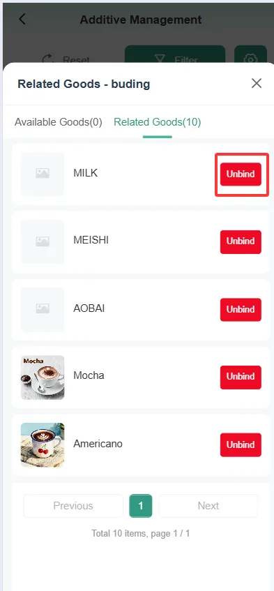Open the settings gear button
The width and height of the screenshot is (274, 591).
tap(250, 57)
